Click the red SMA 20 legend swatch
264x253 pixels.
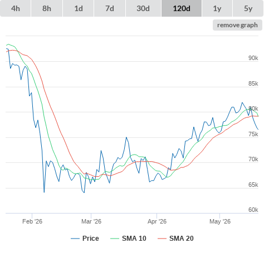click(x=162, y=239)
